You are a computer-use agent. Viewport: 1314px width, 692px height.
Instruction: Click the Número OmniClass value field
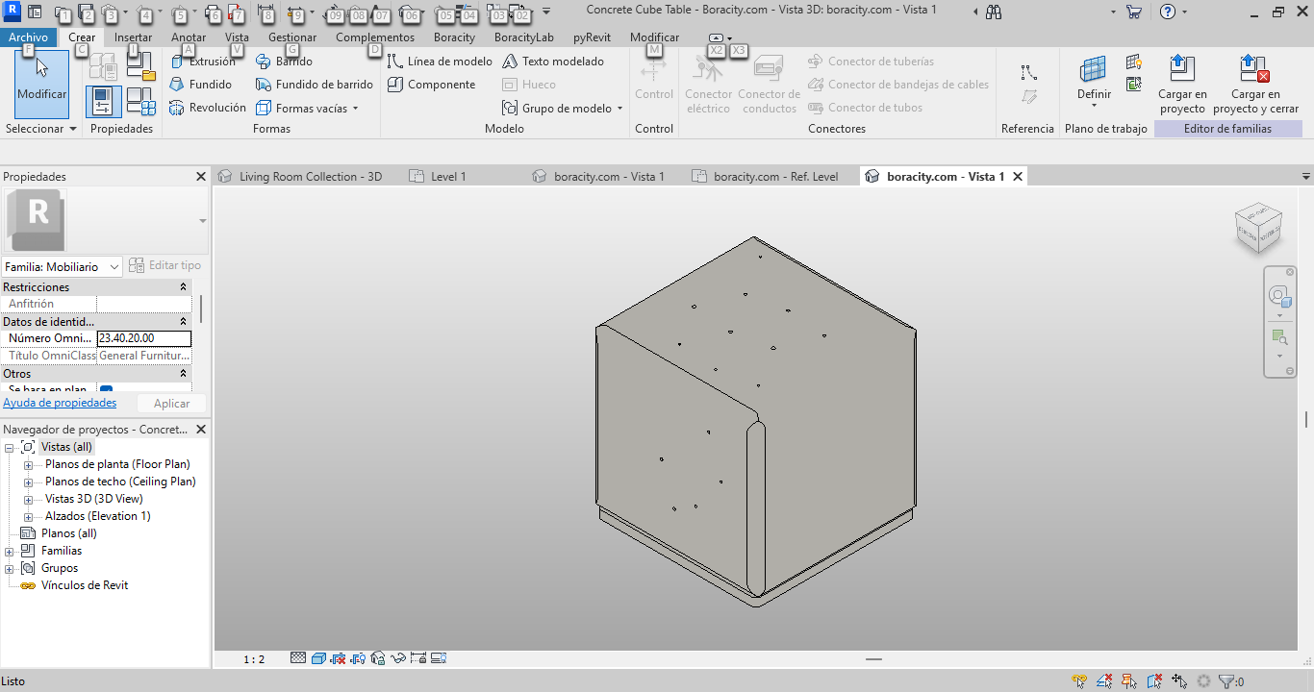144,338
